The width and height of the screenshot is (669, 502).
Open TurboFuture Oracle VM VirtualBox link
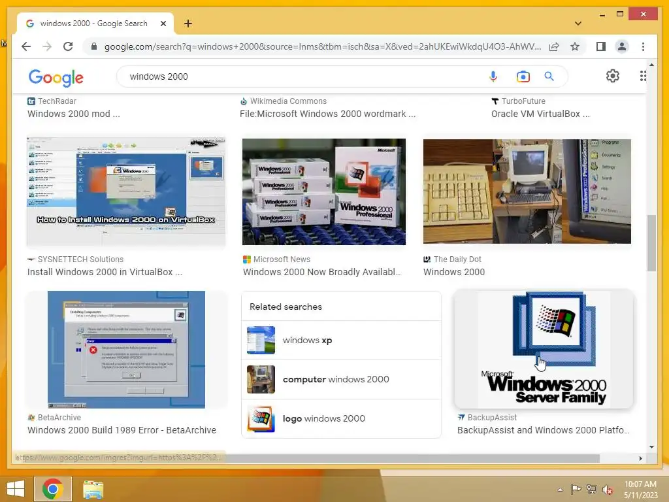click(x=540, y=114)
